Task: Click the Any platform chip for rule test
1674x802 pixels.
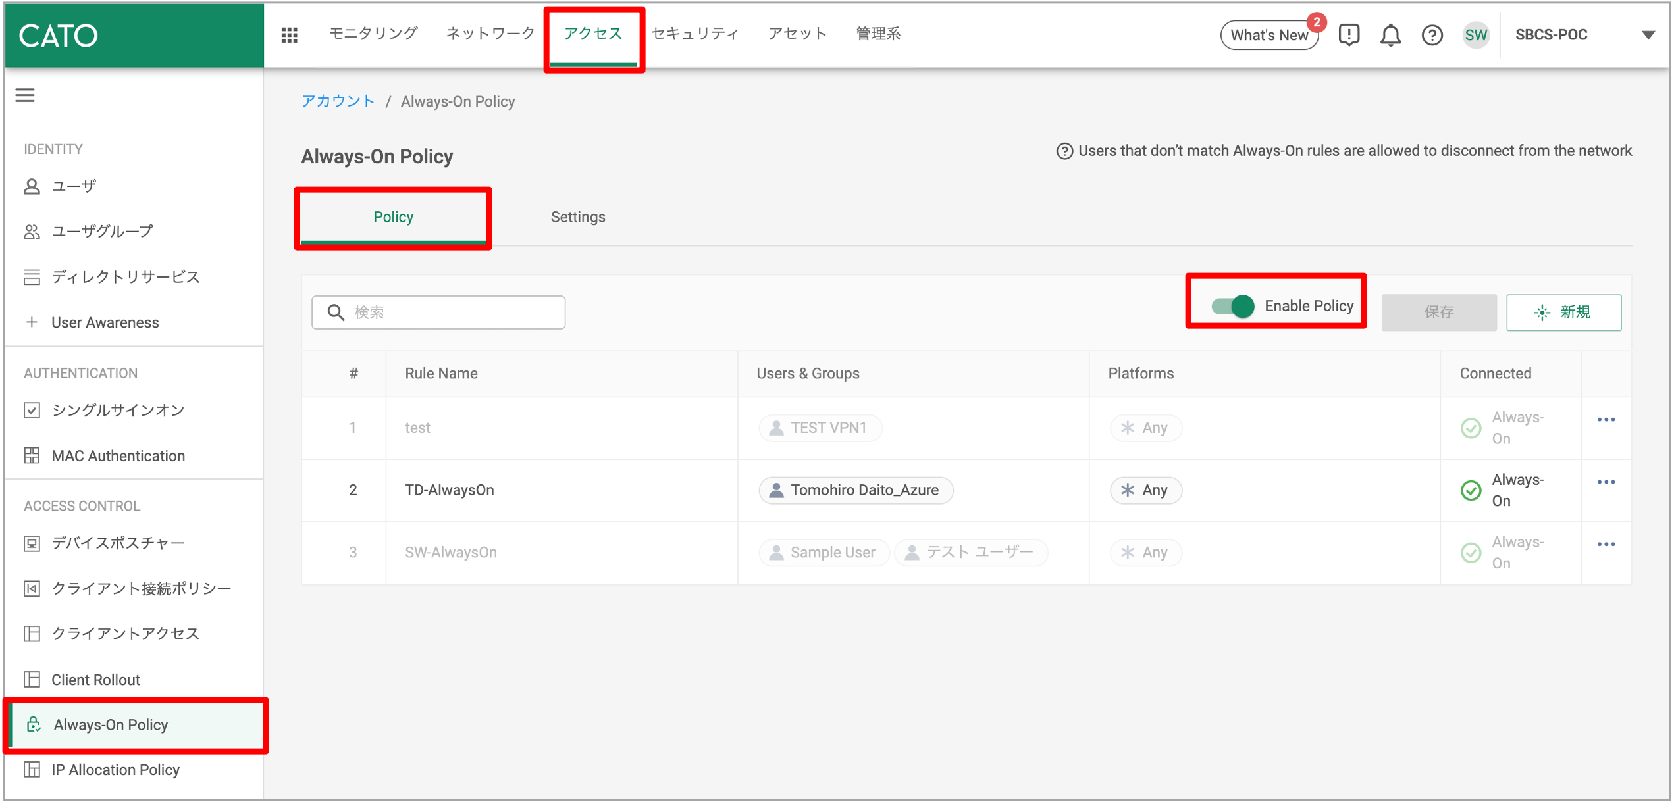Action: tap(1145, 428)
